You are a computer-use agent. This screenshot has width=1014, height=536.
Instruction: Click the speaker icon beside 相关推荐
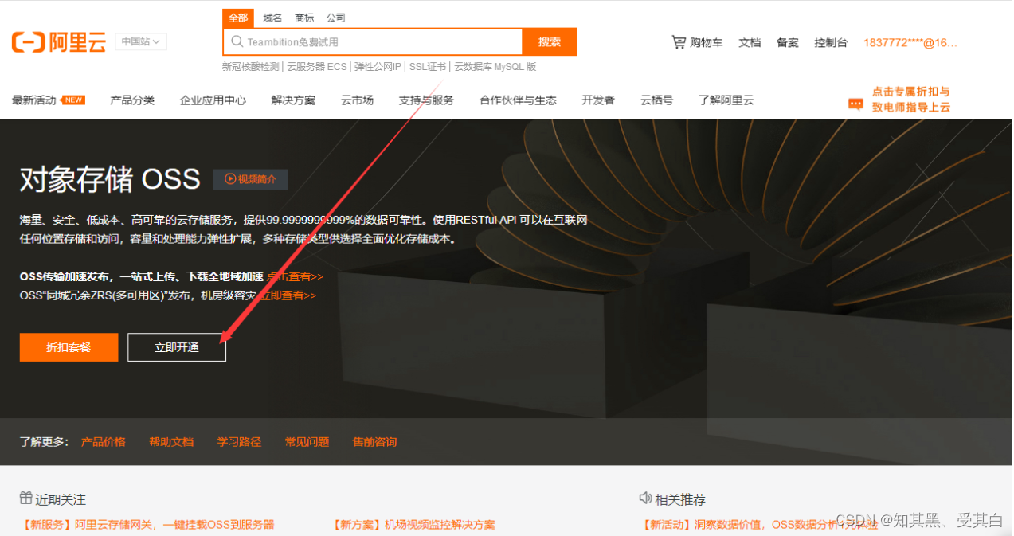(645, 498)
